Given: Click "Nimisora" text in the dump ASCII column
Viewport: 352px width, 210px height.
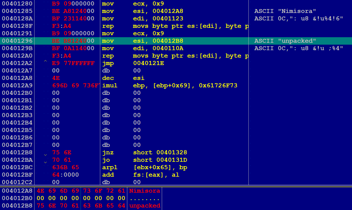Looking at the screenshot, I should point(144,191).
